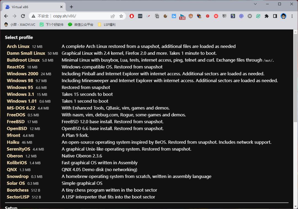Click the back navigation arrow
Viewport: 298px width, 209px height.
pyautogui.click(x=6, y=16)
